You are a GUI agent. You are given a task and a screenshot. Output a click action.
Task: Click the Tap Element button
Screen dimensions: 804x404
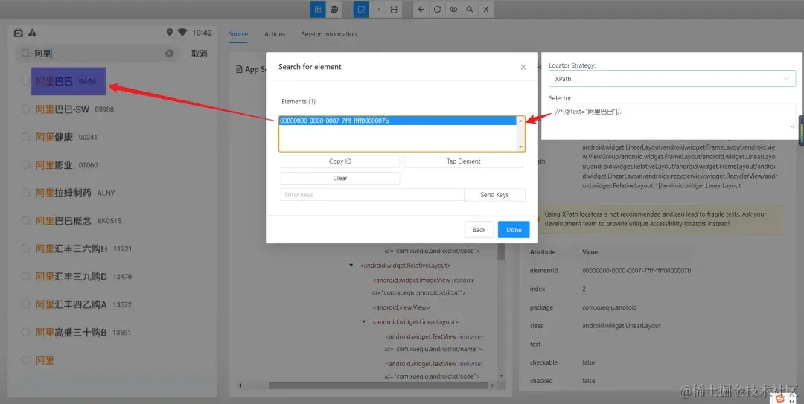point(464,161)
